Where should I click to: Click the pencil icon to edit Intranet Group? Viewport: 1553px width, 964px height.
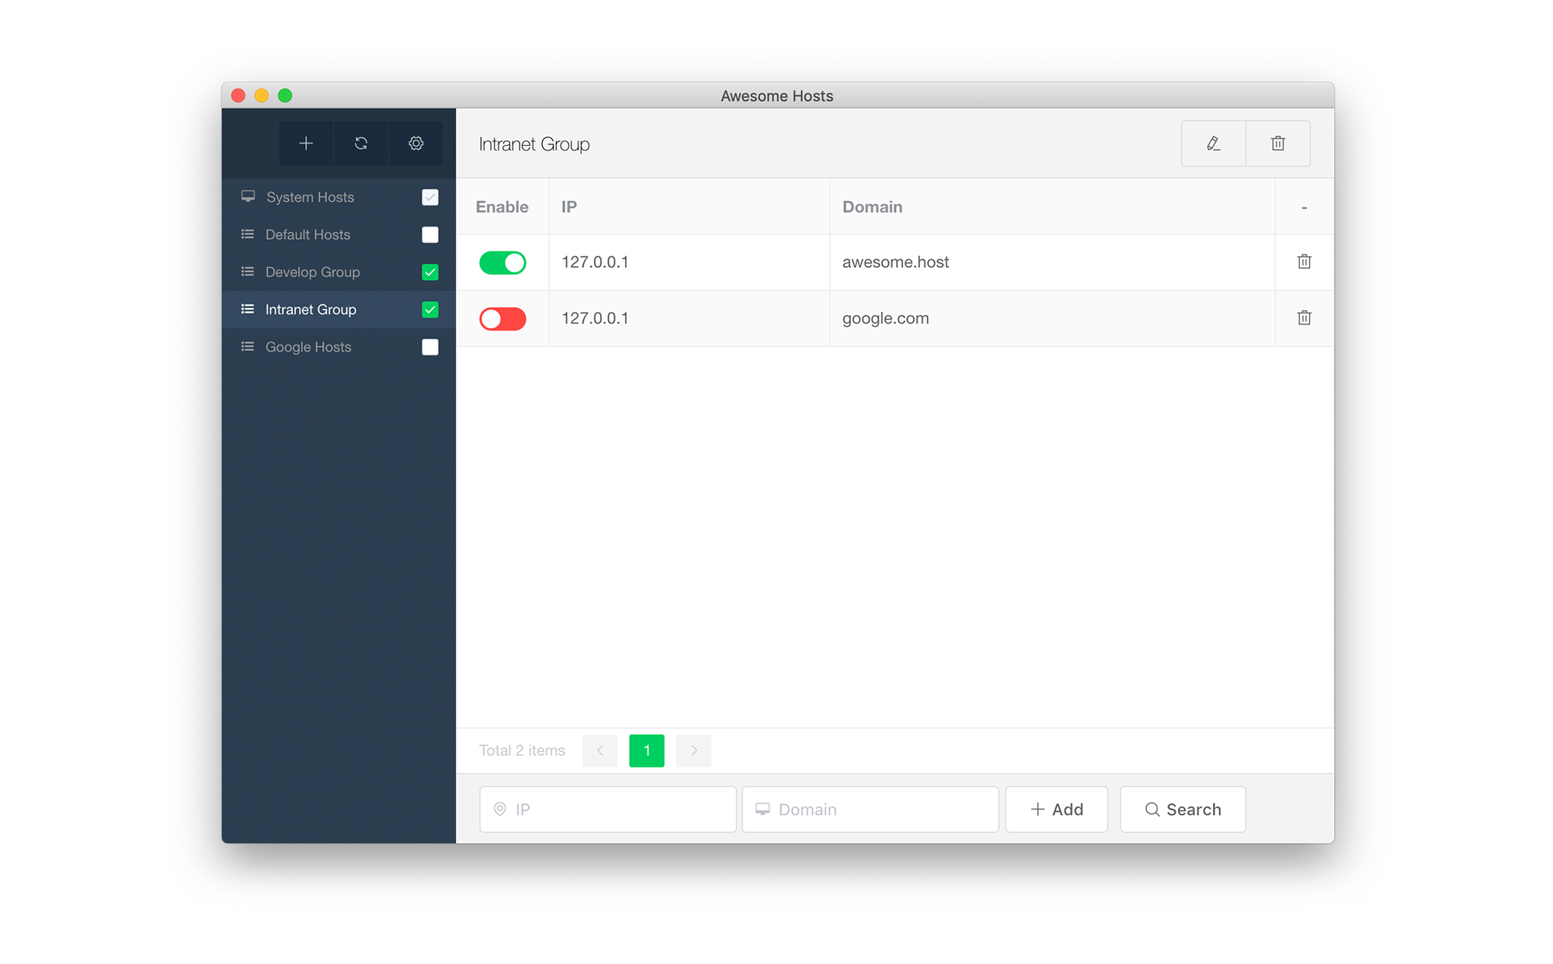click(1213, 144)
